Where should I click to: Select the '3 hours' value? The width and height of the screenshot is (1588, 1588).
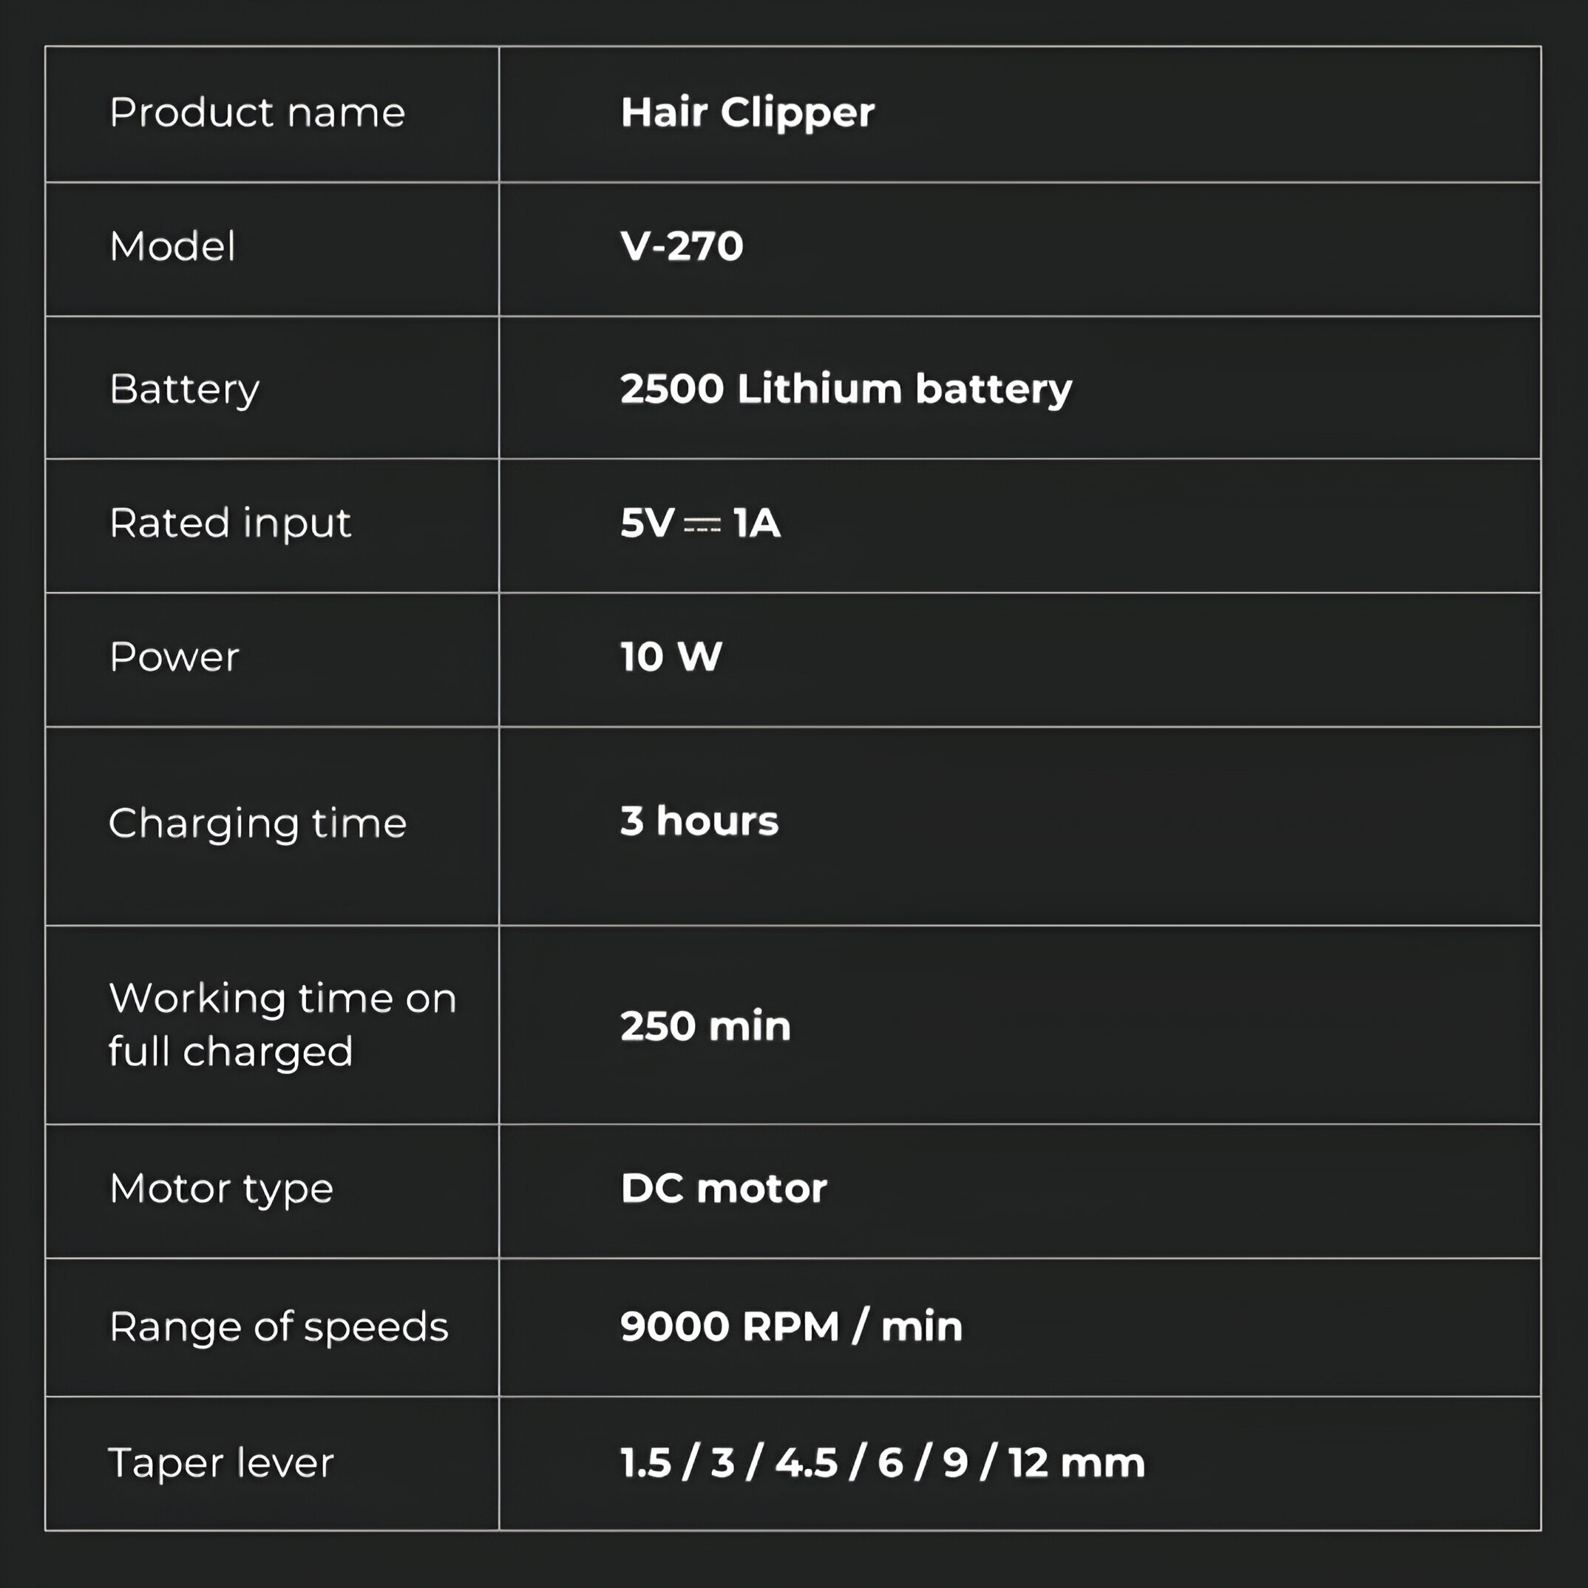pos(699,821)
